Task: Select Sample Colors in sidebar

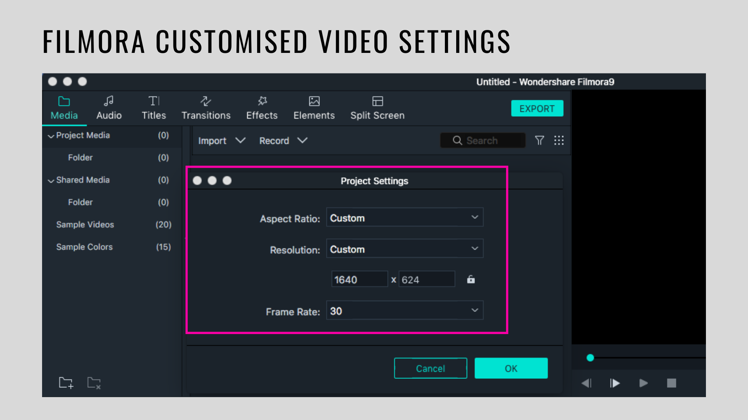Action: (84, 247)
